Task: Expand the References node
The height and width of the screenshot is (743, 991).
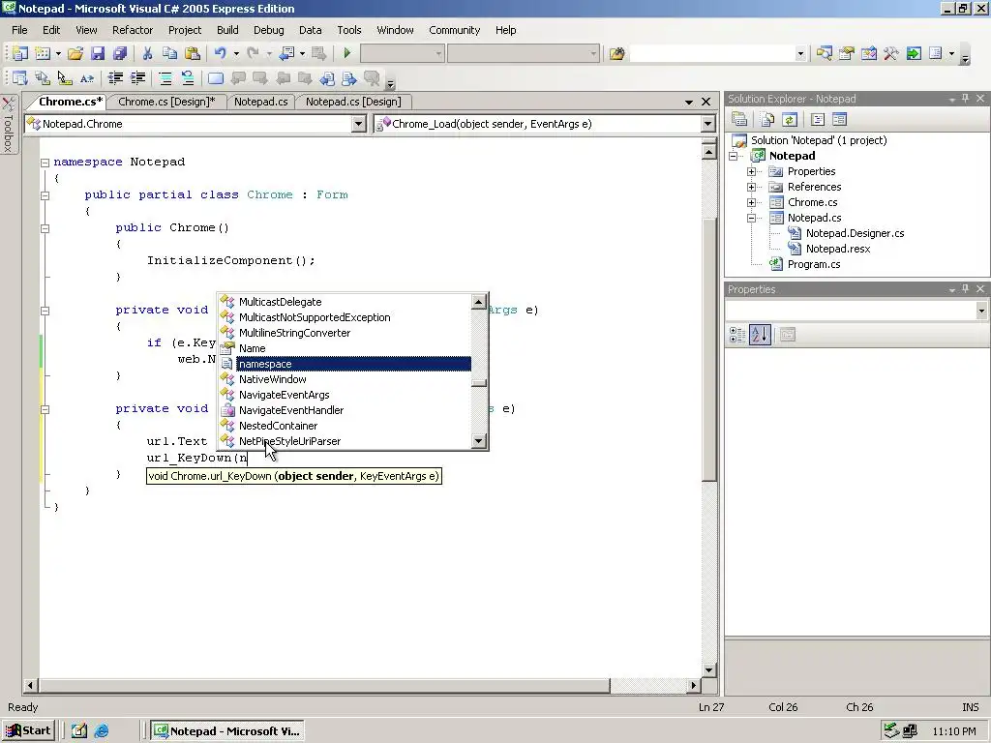Action: (x=751, y=187)
